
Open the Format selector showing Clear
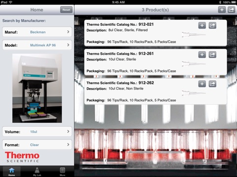pos(37,145)
